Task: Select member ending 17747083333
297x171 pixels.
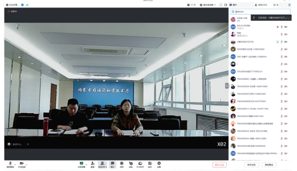Action: pos(260,72)
